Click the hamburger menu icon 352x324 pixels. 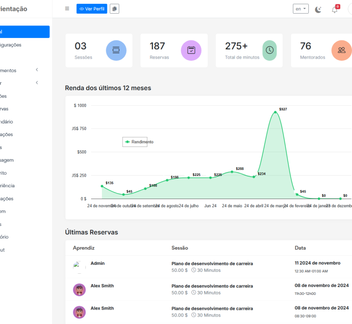point(67,9)
